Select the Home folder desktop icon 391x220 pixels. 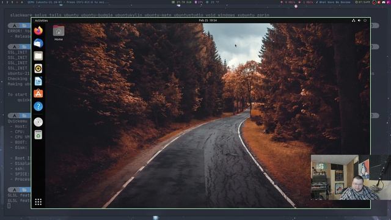click(59, 33)
